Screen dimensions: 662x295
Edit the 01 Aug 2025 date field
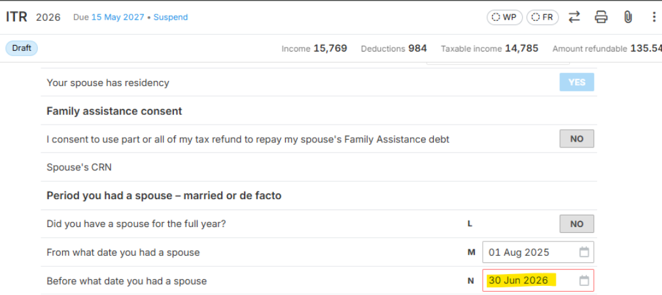pyautogui.click(x=538, y=253)
